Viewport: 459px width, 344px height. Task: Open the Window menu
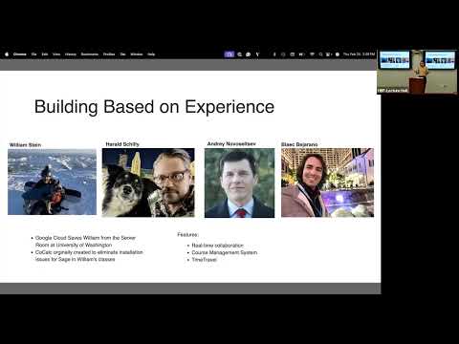137,54
